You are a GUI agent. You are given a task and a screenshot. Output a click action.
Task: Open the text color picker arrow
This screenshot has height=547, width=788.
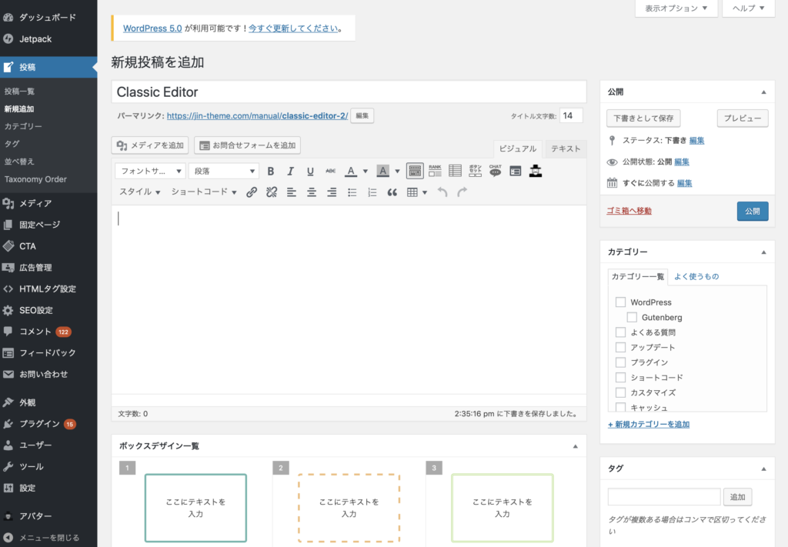tap(366, 171)
